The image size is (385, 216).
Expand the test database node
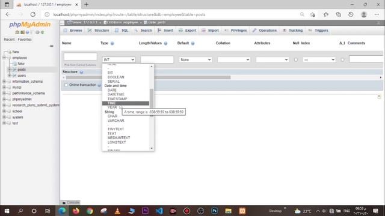(x=4, y=123)
